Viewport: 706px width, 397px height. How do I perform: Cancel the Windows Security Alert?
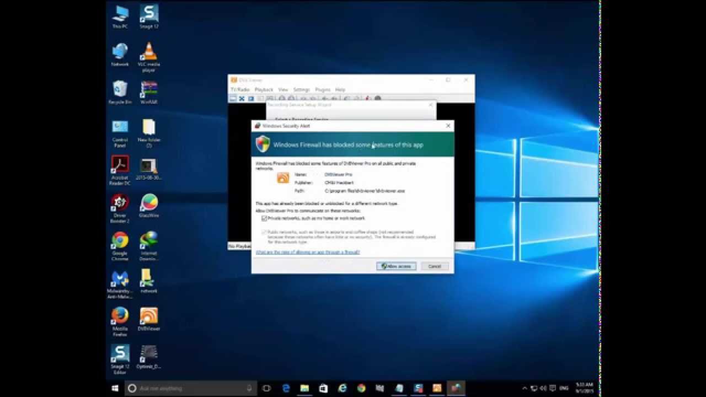coord(435,266)
